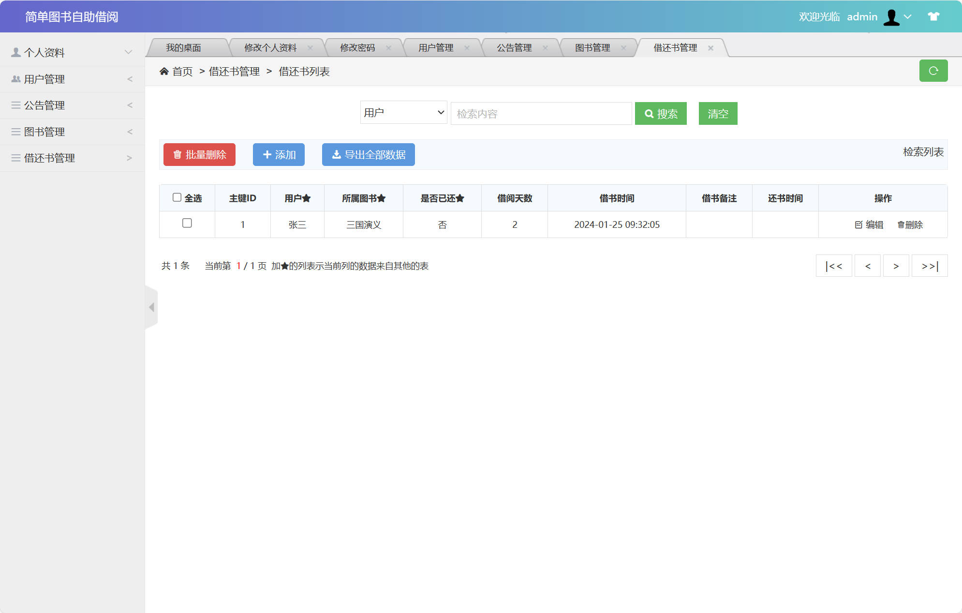Click the magnifier icon inside 搜索 button

pyautogui.click(x=650, y=113)
